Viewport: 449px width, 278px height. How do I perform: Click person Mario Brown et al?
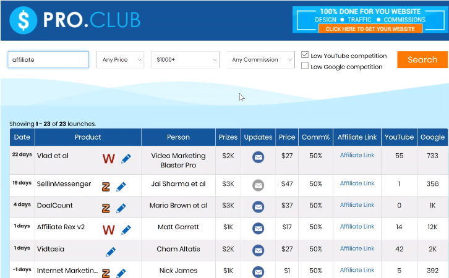178,205
